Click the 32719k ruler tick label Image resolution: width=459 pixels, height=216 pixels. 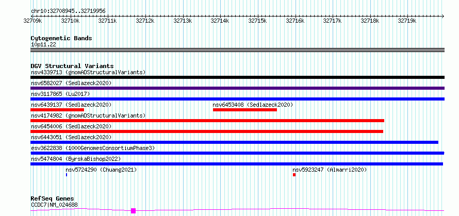click(x=407, y=21)
